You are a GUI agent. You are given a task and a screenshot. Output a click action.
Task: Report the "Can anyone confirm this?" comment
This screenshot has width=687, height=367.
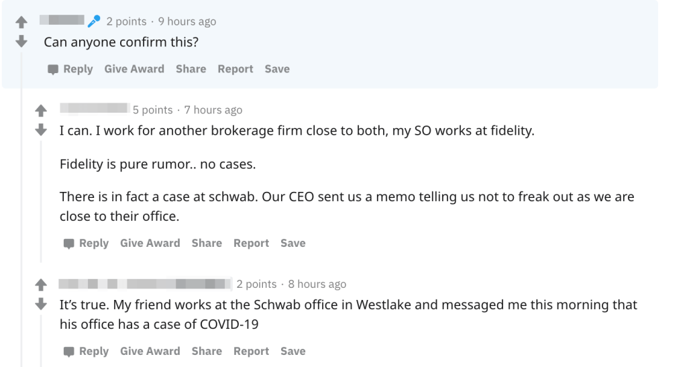[235, 69]
